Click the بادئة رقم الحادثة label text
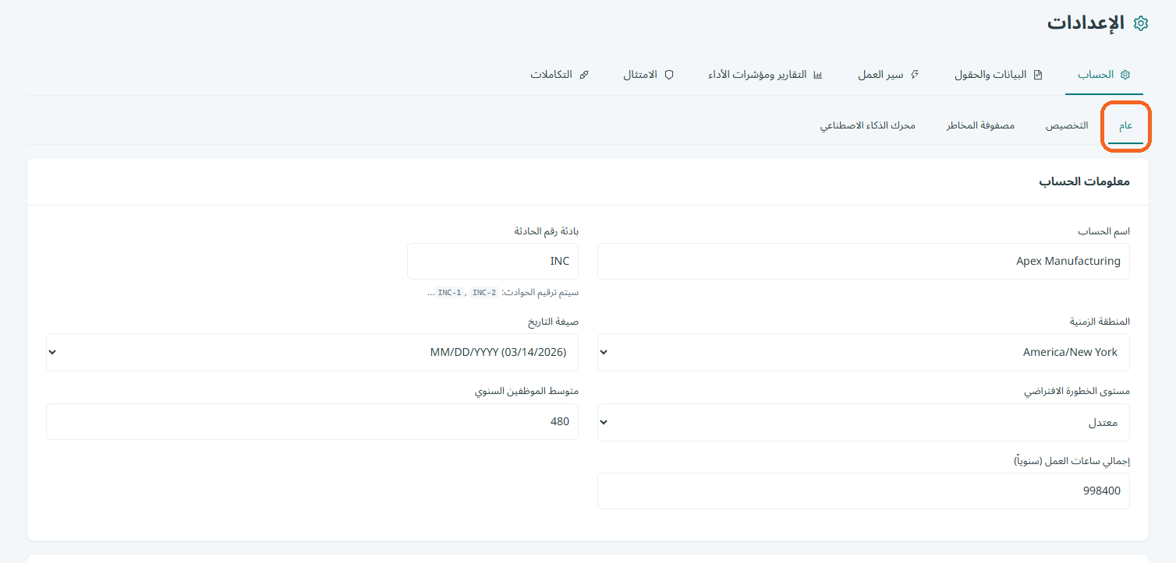The width and height of the screenshot is (1176, 563). click(546, 231)
